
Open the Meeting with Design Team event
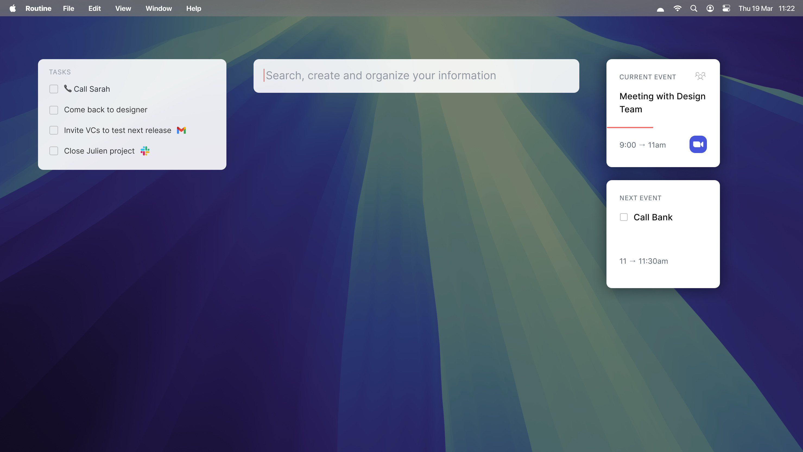pos(662,103)
